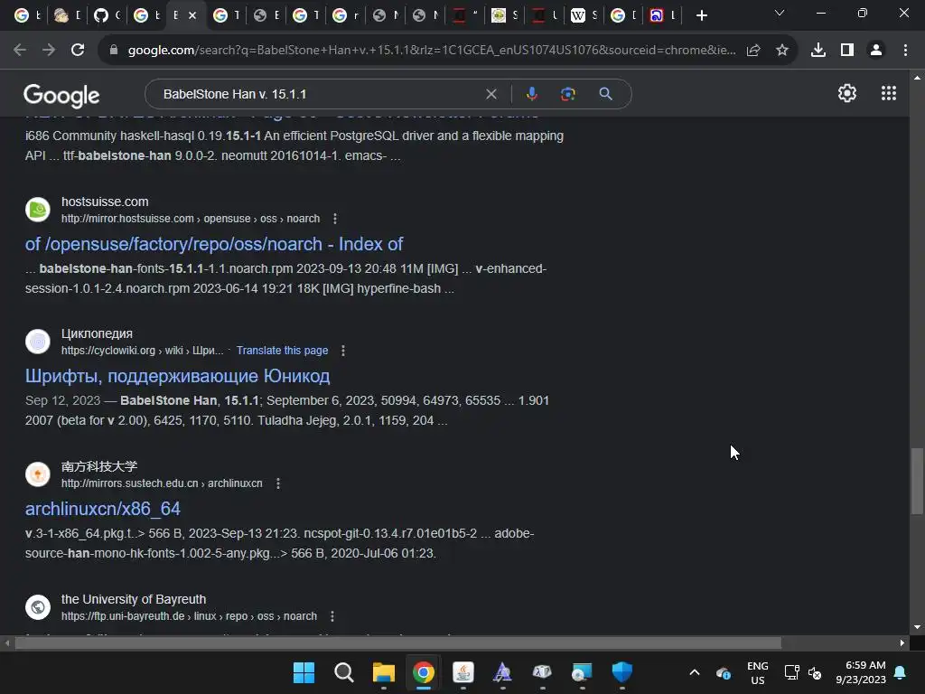Click the hostsuisse.com site name
Viewport: 925px width, 694px height.
(x=105, y=202)
